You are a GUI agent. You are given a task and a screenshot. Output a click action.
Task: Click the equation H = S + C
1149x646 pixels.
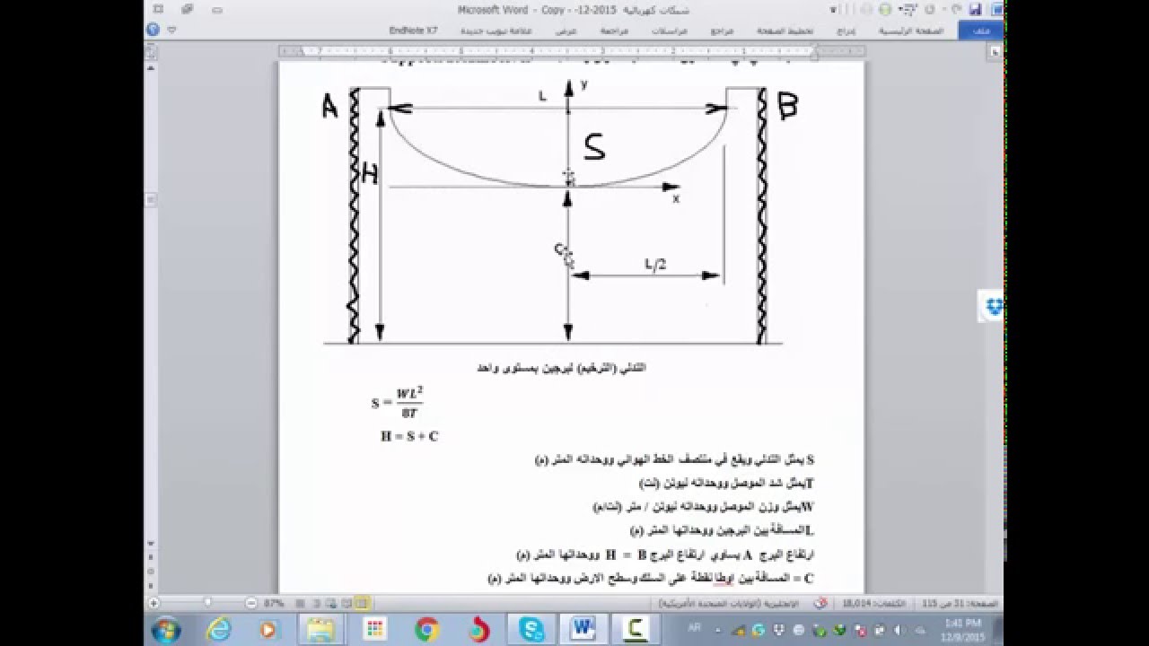pos(409,436)
